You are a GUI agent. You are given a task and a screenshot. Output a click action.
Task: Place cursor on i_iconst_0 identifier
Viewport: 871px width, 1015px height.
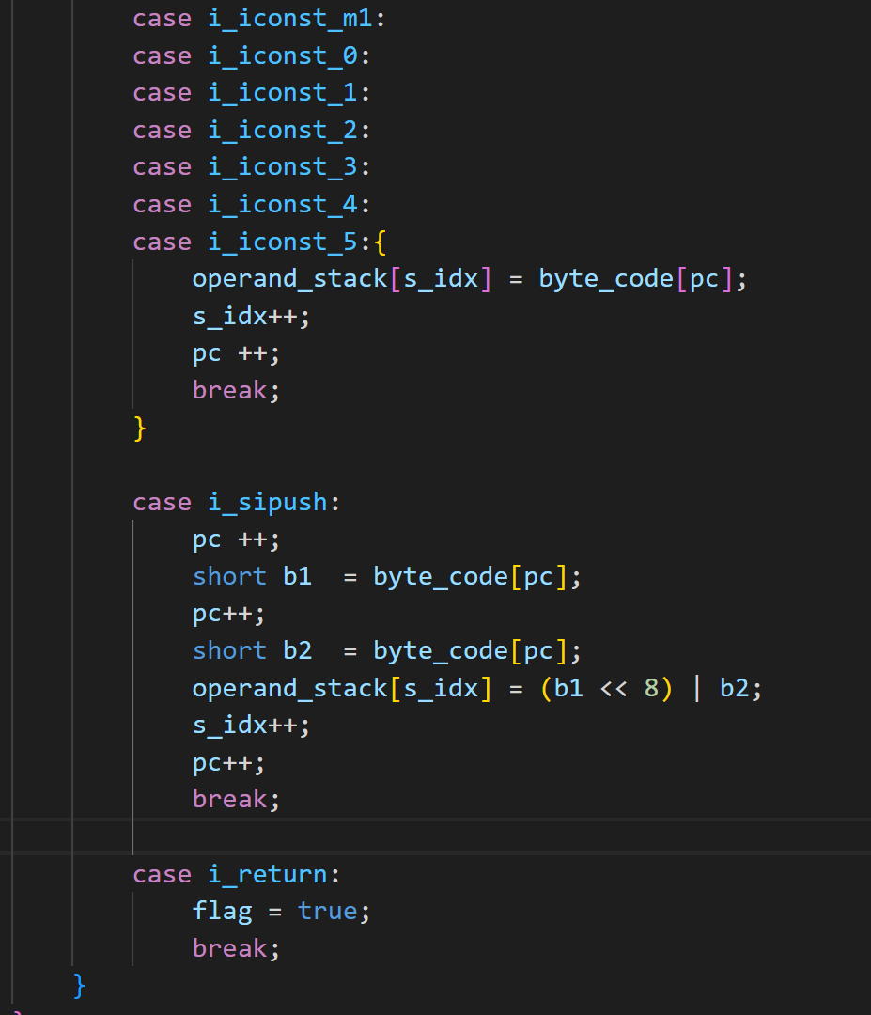pyautogui.click(x=283, y=56)
